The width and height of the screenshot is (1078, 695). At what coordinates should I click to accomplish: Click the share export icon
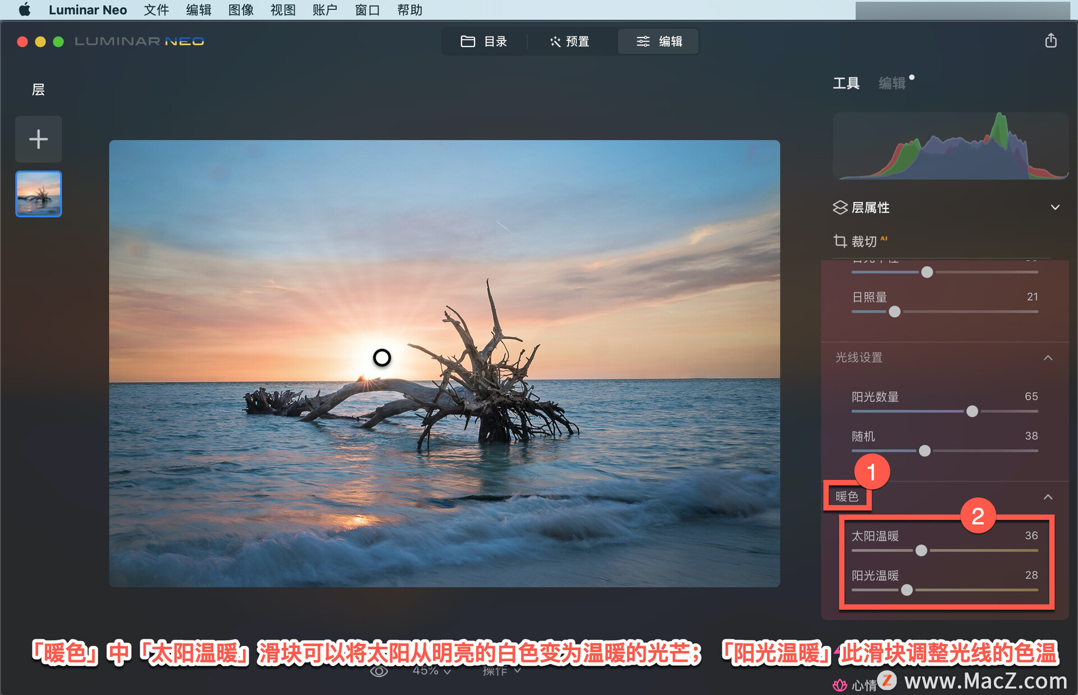(1050, 41)
